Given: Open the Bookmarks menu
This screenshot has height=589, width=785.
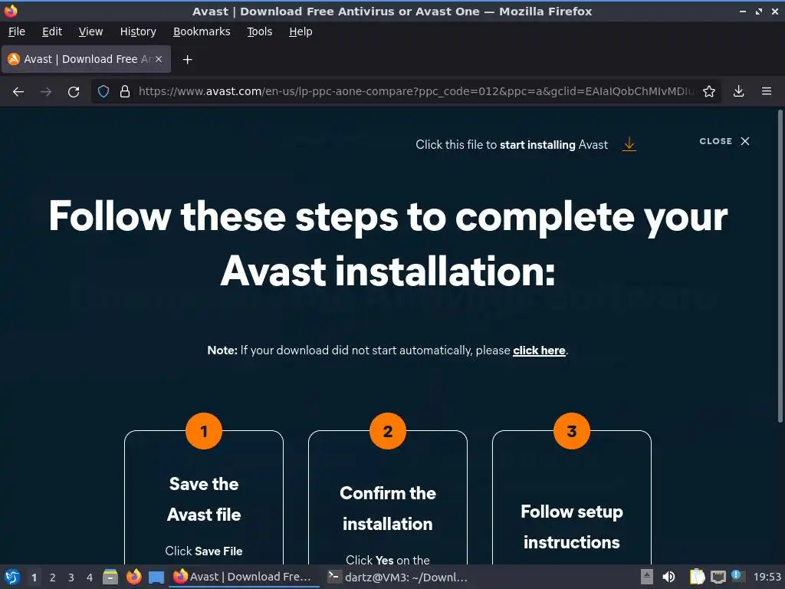Looking at the screenshot, I should (202, 31).
